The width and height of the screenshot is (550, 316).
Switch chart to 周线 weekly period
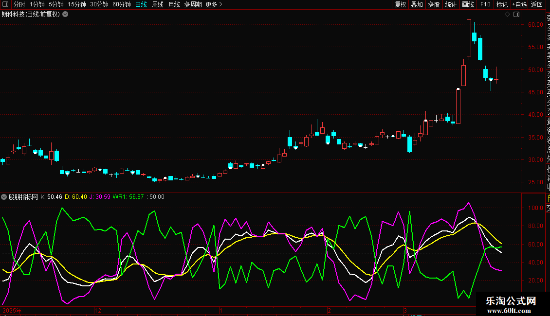pyautogui.click(x=157, y=4)
